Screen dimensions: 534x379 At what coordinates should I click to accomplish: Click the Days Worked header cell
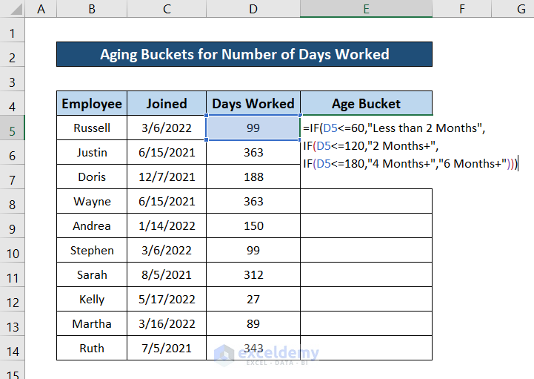[253, 104]
